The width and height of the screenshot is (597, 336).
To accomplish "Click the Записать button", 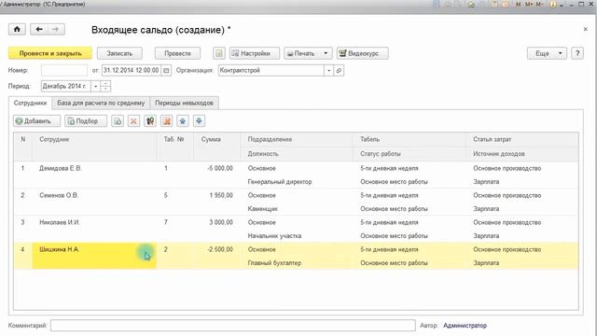I will point(119,53).
